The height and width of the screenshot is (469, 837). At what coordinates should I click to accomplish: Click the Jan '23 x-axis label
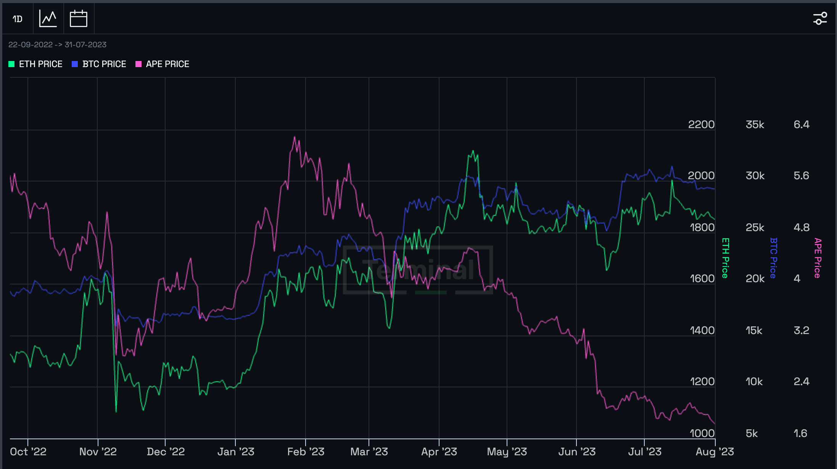click(x=236, y=452)
